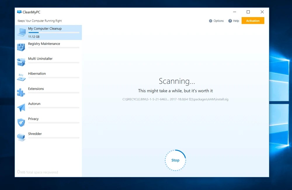The height and width of the screenshot is (190, 292).
Task: Click the scanned file path text
Action: click(x=175, y=99)
